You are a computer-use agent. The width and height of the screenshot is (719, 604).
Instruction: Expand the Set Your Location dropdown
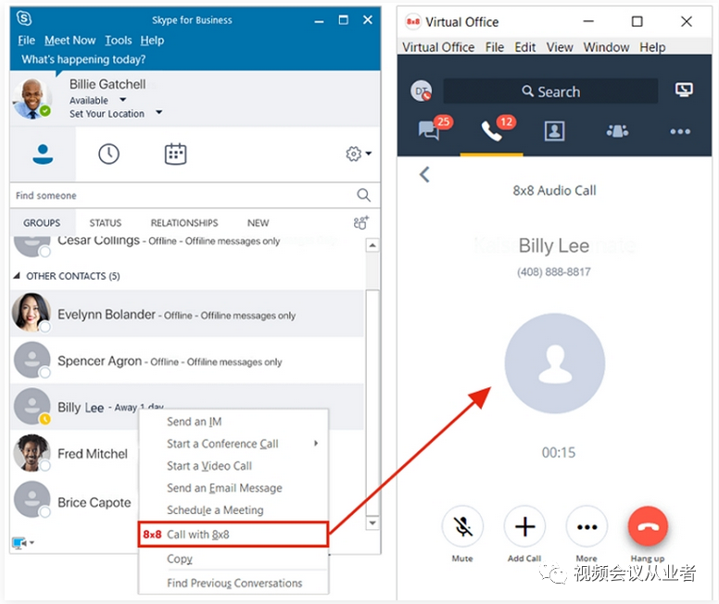pyautogui.click(x=158, y=112)
